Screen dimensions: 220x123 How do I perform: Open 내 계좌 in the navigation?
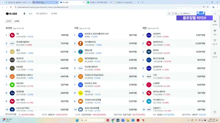coord(54,14)
